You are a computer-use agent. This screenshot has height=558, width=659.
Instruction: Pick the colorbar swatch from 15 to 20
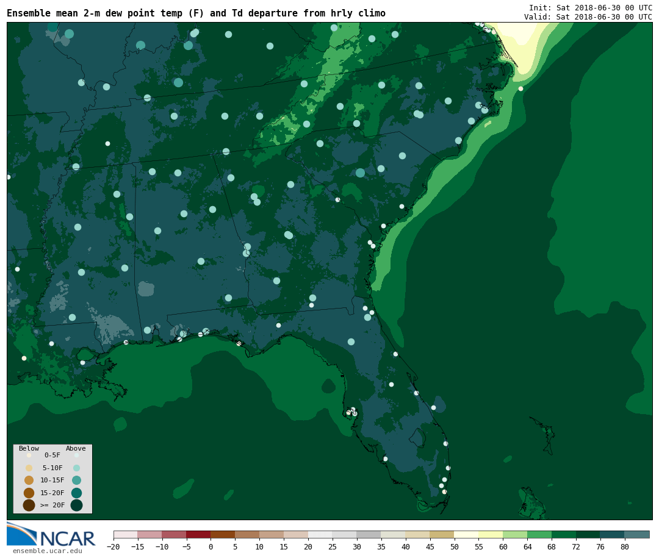297,534
